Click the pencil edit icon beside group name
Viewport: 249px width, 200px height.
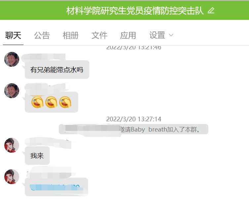(x=211, y=11)
